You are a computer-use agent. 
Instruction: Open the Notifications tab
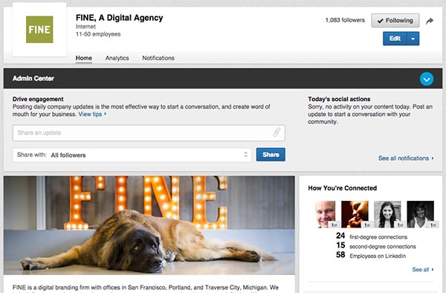(158, 58)
